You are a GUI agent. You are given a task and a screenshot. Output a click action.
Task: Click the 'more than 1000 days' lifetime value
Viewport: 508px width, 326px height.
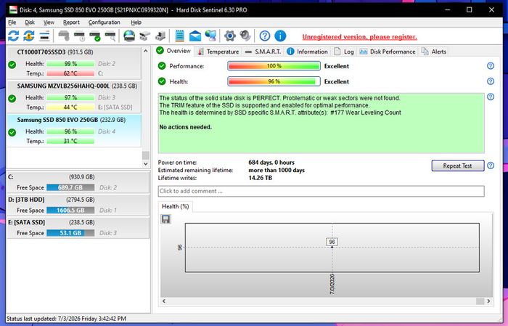click(x=276, y=170)
